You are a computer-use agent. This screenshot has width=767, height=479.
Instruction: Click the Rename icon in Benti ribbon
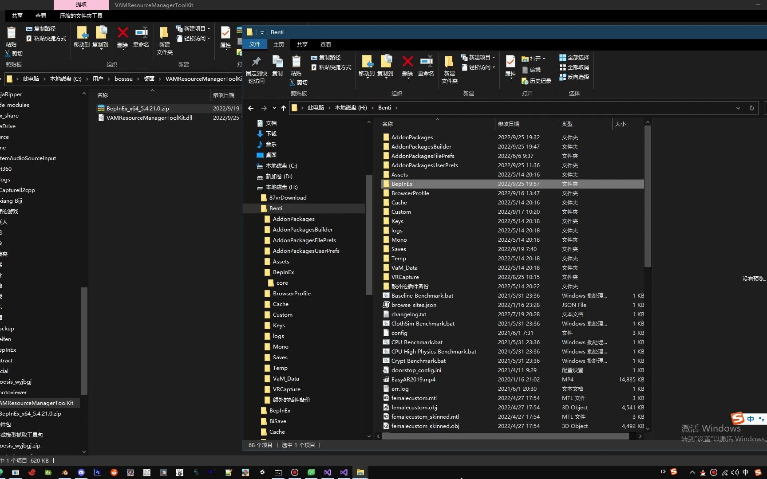coord(426,65)
